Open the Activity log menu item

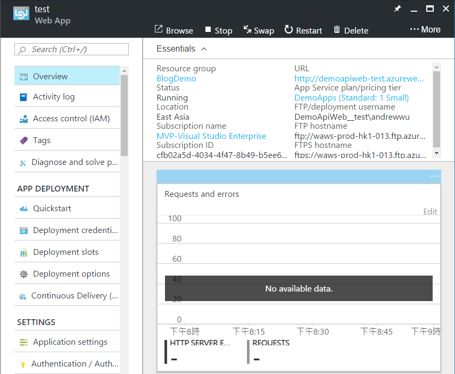[54, 97]
